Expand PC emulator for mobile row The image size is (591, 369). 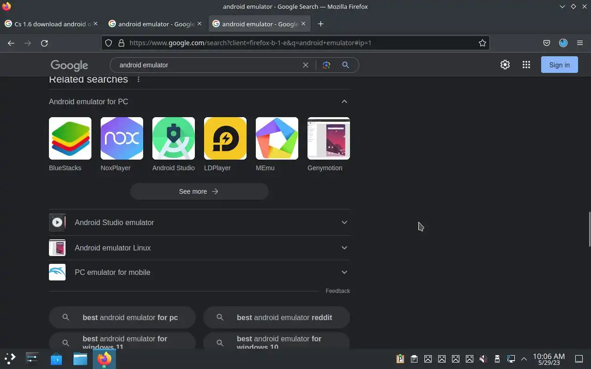pos(199,272)
